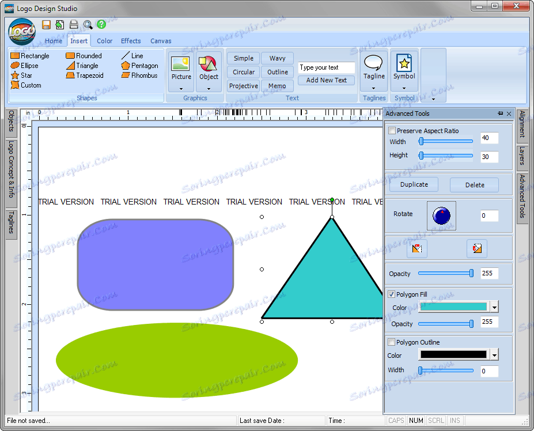
Task: Click the Memo text style button
Action: [277, 86]
